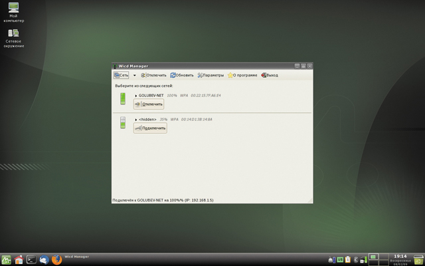
Task: Launch the terminal from the panel
Action: point(31,260)
